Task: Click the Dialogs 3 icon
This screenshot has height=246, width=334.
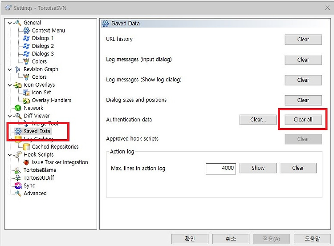Action: pos(26,54)
